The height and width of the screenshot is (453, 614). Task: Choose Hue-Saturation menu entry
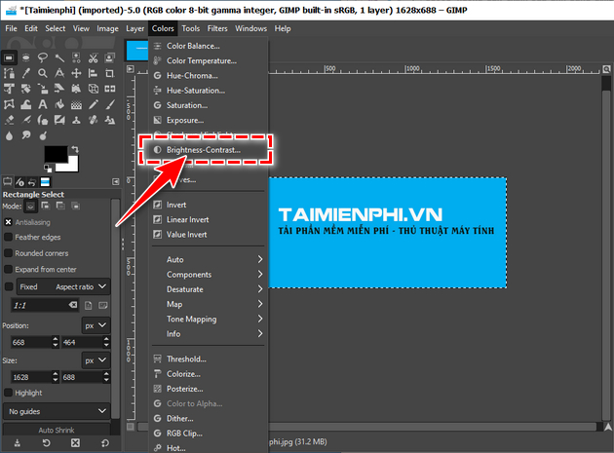click(209, 91)
